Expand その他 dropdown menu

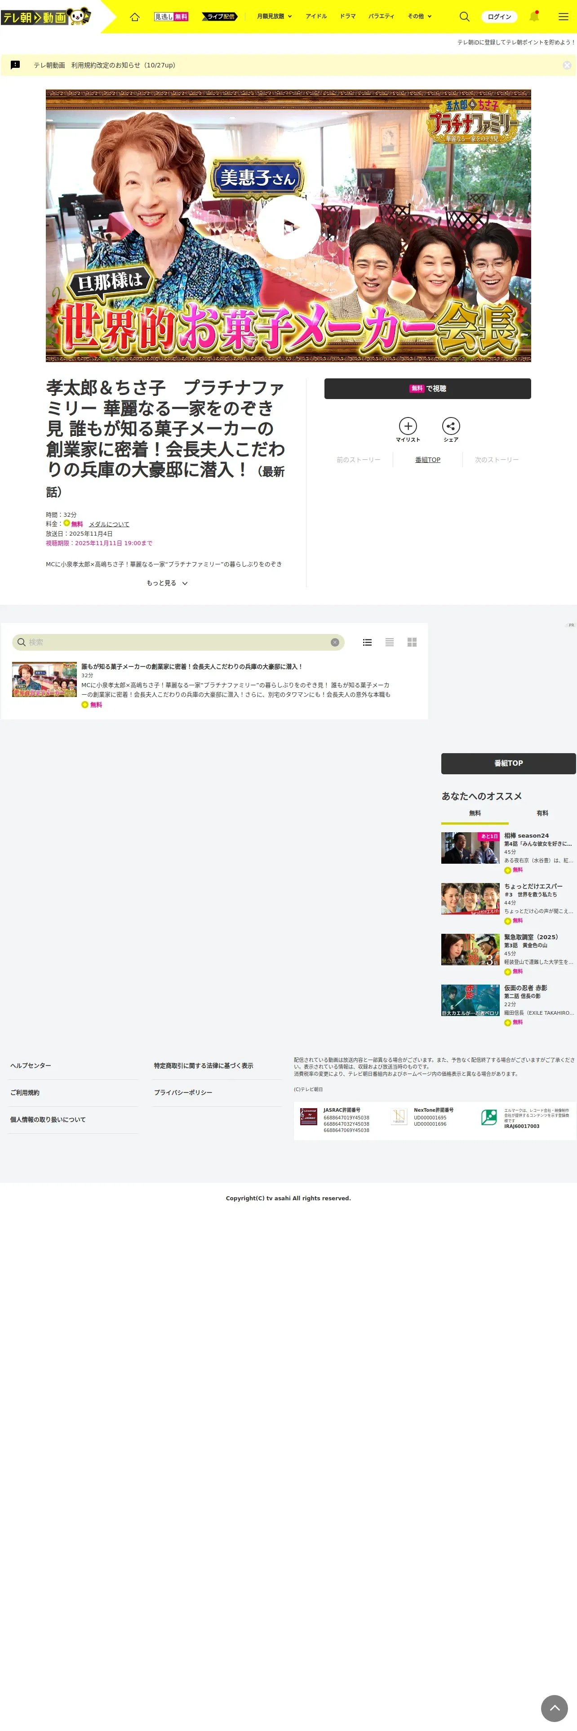click(x=419, y=16)
